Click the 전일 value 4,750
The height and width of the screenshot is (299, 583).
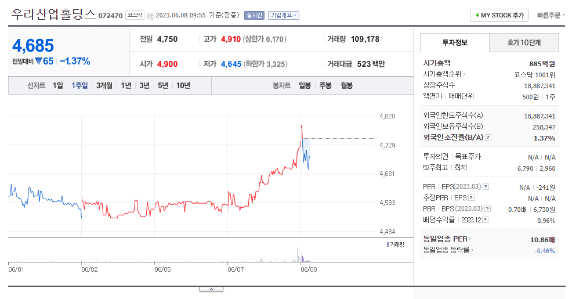click(x=167, y=39)
